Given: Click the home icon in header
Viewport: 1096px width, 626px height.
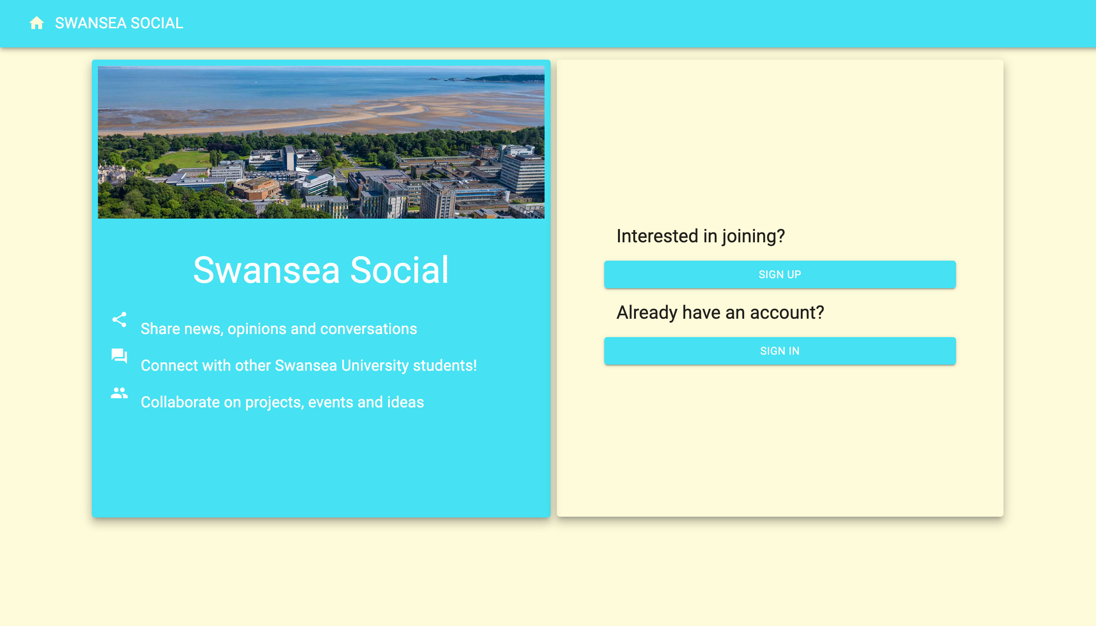Looking at the screenshot, I should click(x=37, y=23).
